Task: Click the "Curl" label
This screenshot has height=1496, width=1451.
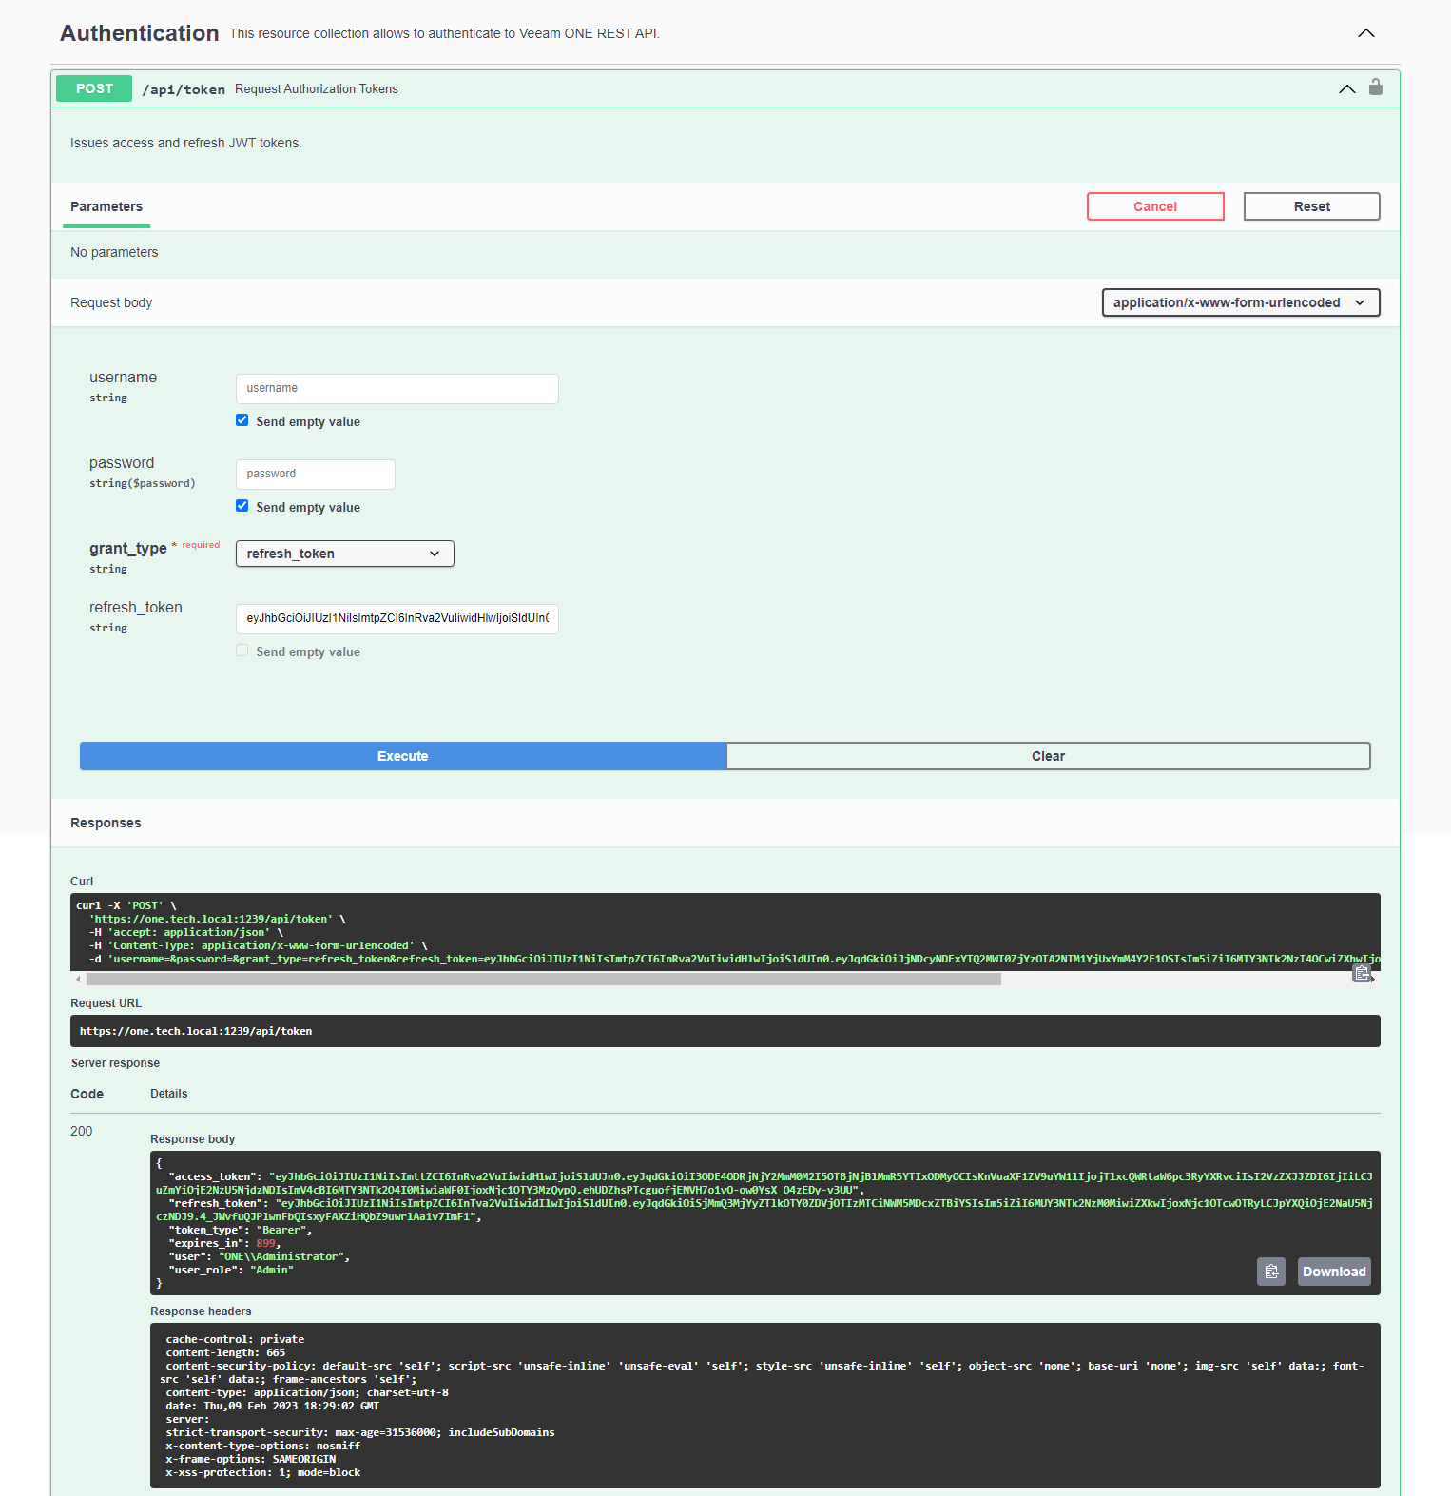Action: [x=82, y=882]
